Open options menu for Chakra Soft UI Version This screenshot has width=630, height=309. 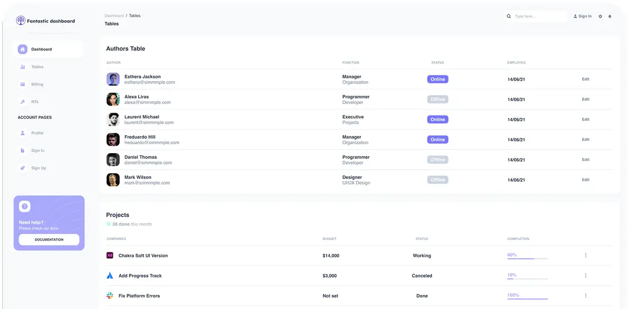pyautogui.click(x=586, y=256)
